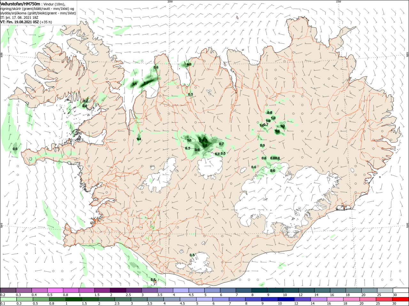Click the 0.2 label in the upper legend
Screen dimensions: 409x306
3,295
